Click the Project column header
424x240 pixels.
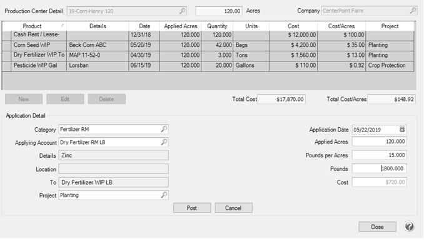tap(390, 26)
